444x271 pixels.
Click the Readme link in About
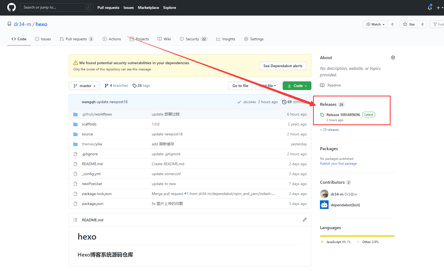click(x=330, y=85)
